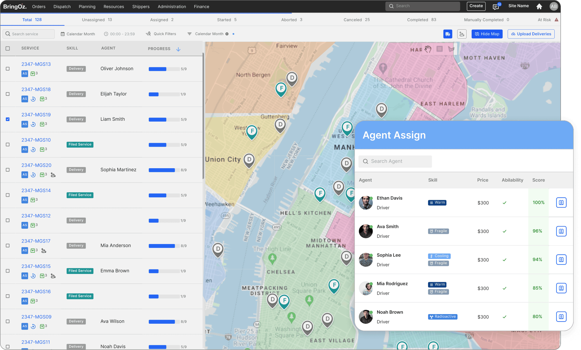Assign agent Mia Rodriguez using assign icon

[561, 288]
